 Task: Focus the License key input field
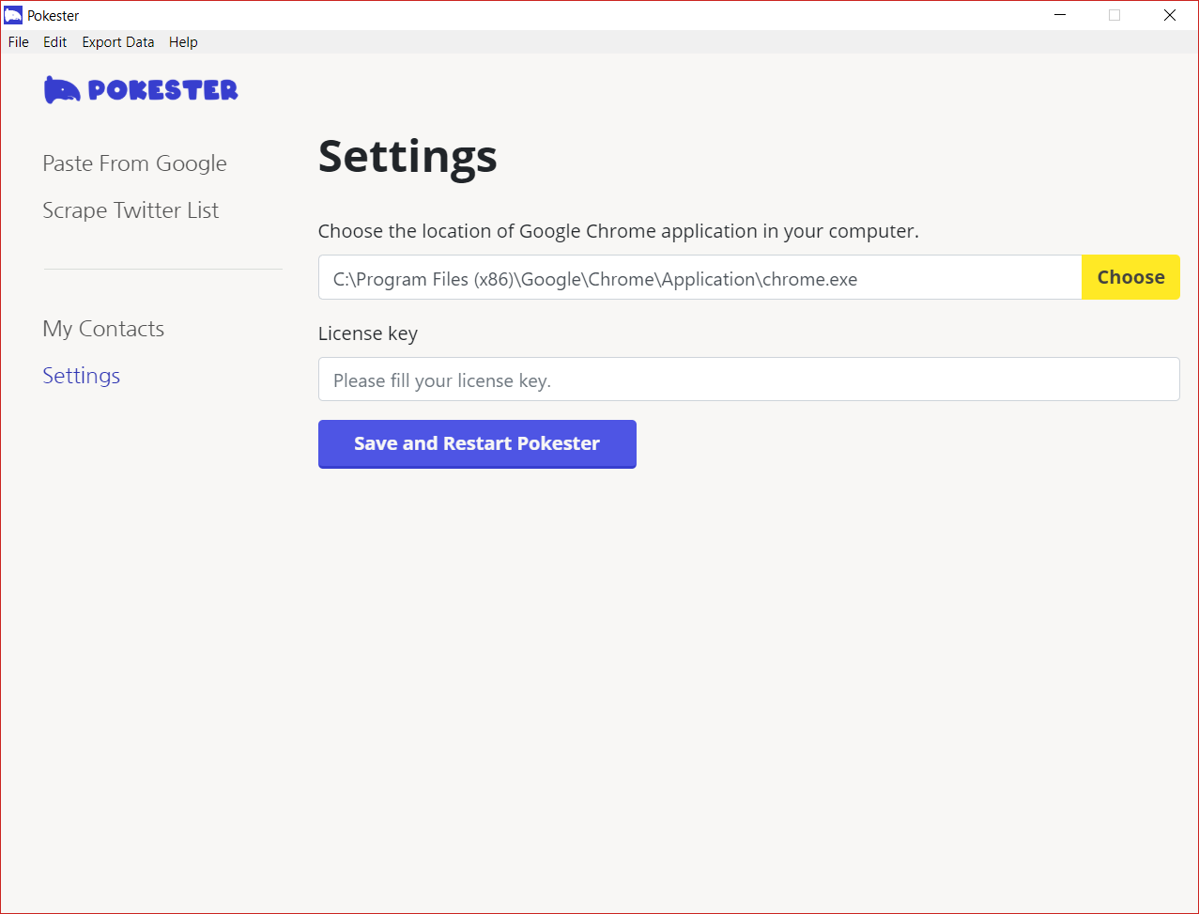(x=748, y=380)
